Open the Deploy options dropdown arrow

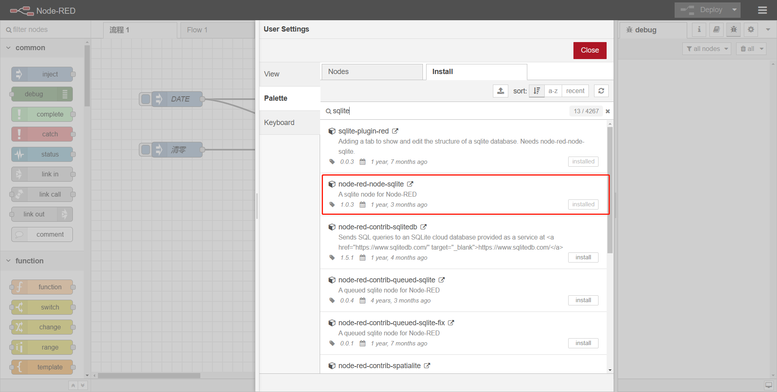coord(735,10)
